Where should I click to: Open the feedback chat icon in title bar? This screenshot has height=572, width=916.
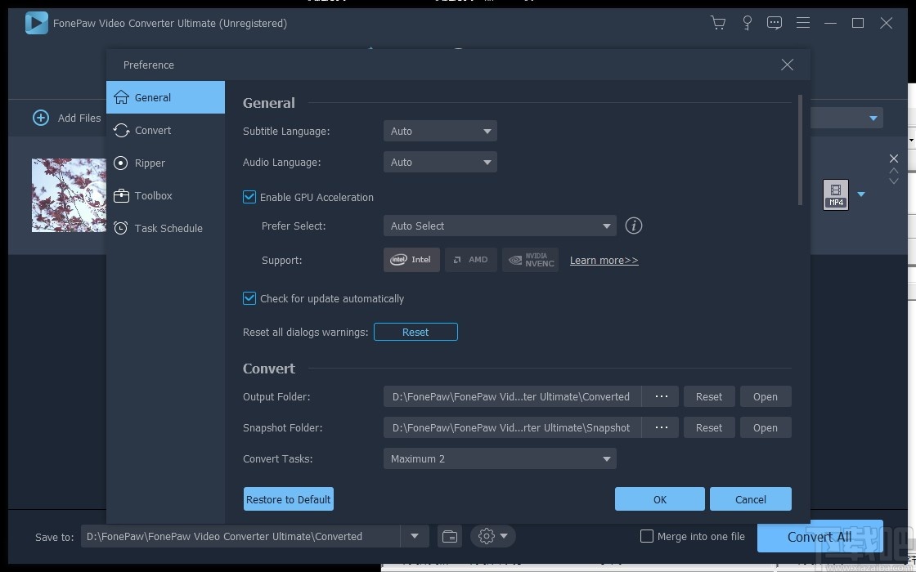[775, 23]
